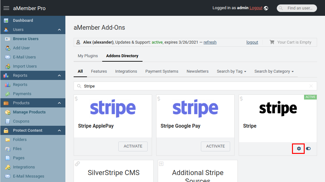Open Search by Category dropdown

tap(274, 71)
